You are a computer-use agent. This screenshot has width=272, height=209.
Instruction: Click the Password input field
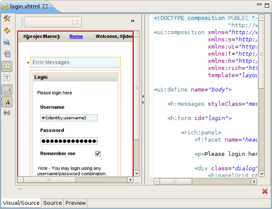click(x=69, y=141)
